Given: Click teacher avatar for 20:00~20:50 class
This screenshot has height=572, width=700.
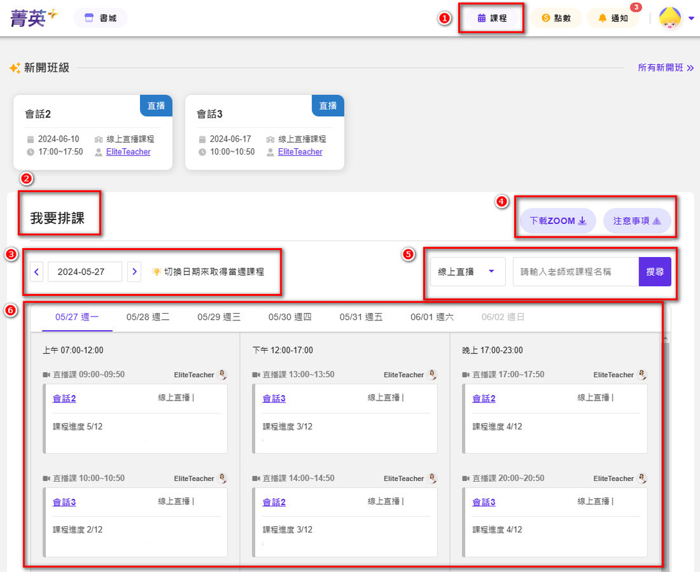Looking at the screenshot, I should pos(642,478).
